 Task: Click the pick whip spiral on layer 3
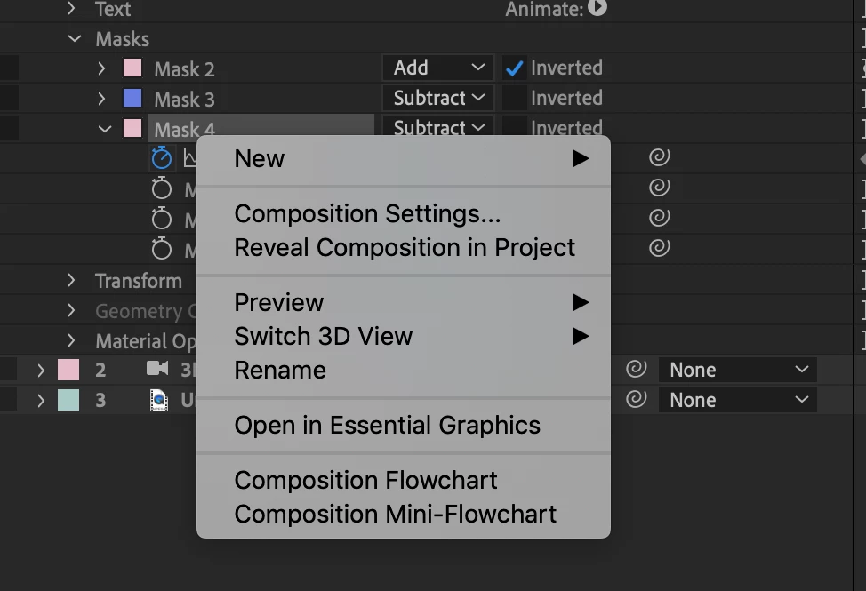(635, 400)
